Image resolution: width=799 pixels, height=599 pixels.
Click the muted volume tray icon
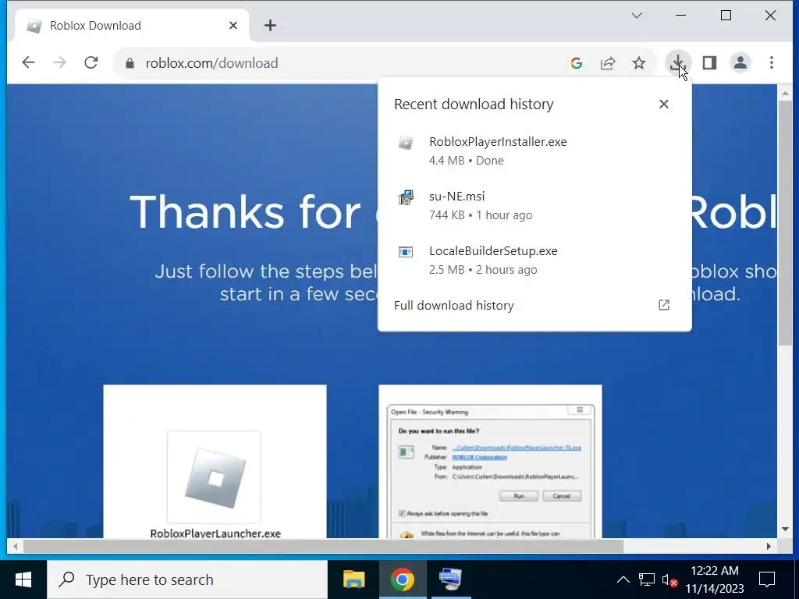coord(669,580)
